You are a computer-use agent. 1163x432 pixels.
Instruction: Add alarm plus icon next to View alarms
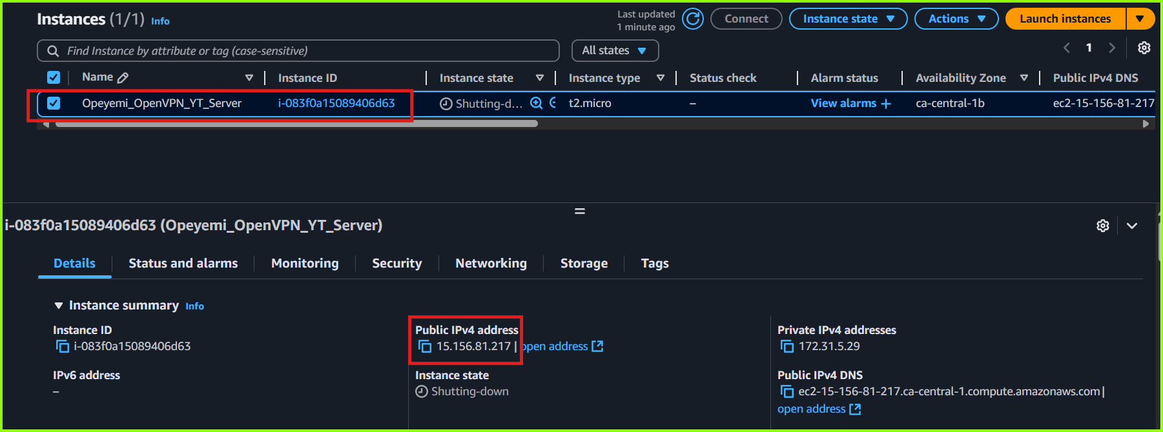pos(886,104)
